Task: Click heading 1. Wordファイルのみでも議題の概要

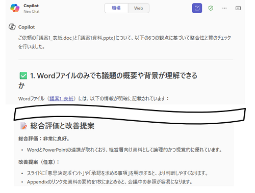Action: 108,80
